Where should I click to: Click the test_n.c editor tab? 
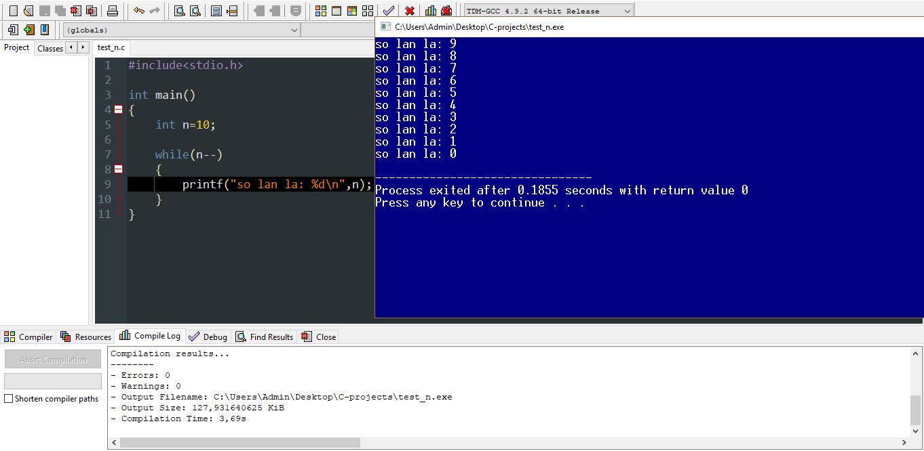(111, 47)
